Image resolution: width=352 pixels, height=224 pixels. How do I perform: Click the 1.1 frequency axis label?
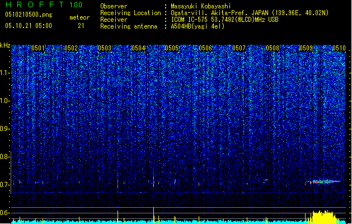click(x=5, y=73)
